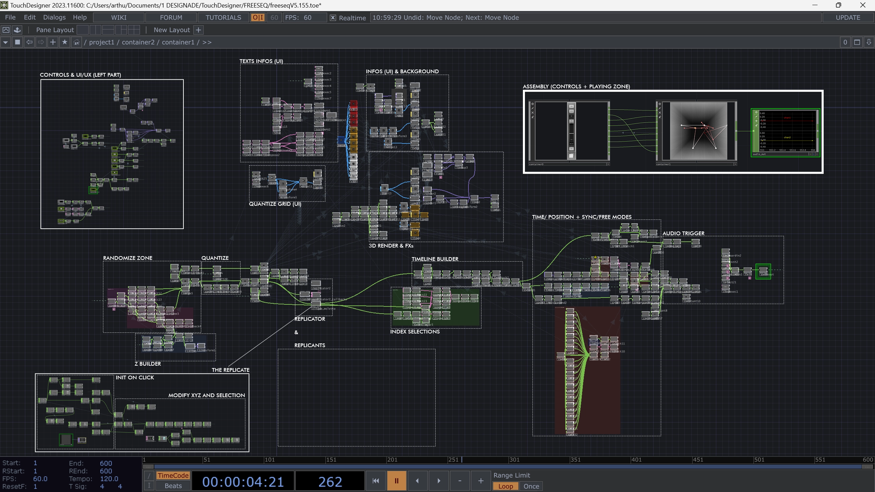
Task: Switch the time display to Beats
Action: pyautogui.click(x=172, y=486)
